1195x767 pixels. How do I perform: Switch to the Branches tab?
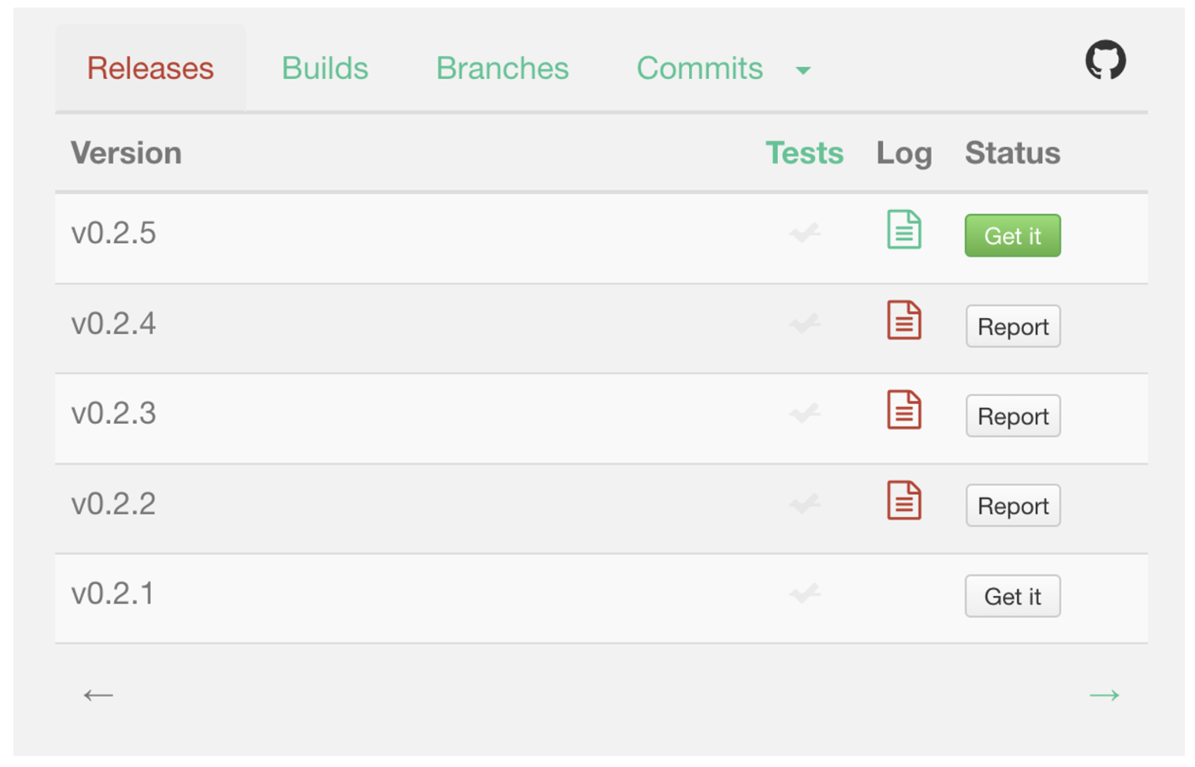(x=502, y=68)
